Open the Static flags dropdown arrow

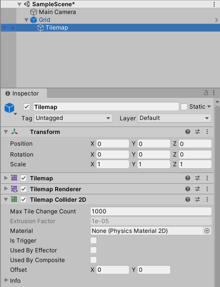209,107
